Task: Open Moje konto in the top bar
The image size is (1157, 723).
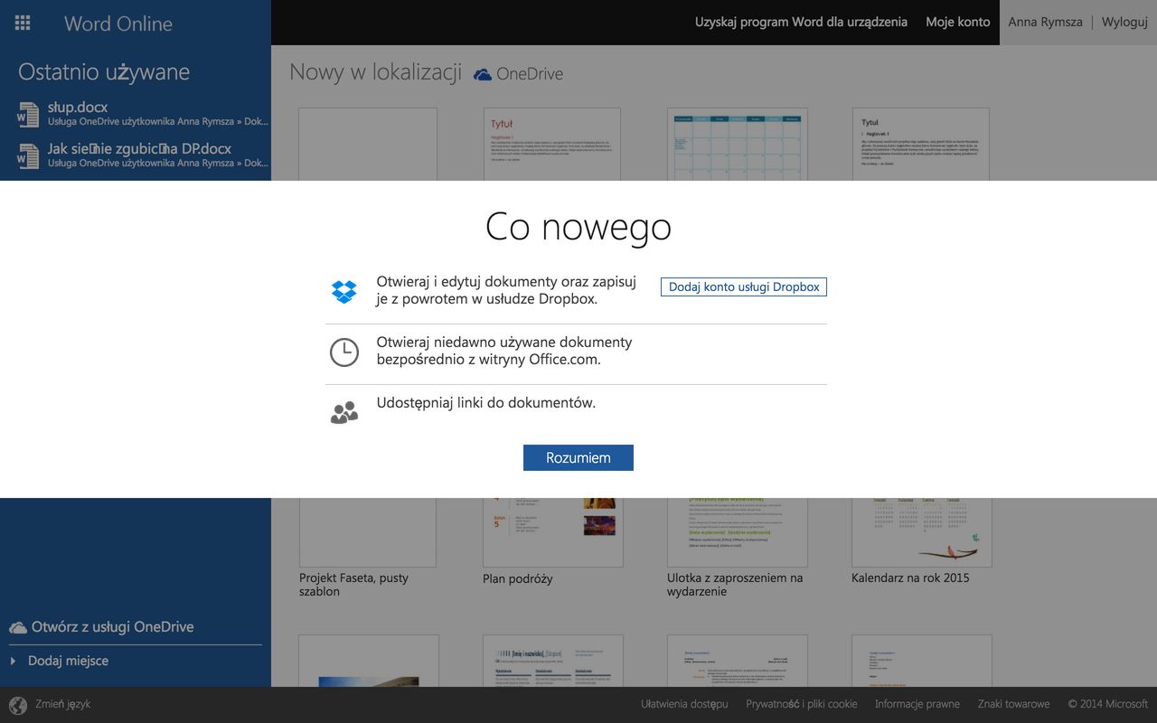Action: pos(957,22)
